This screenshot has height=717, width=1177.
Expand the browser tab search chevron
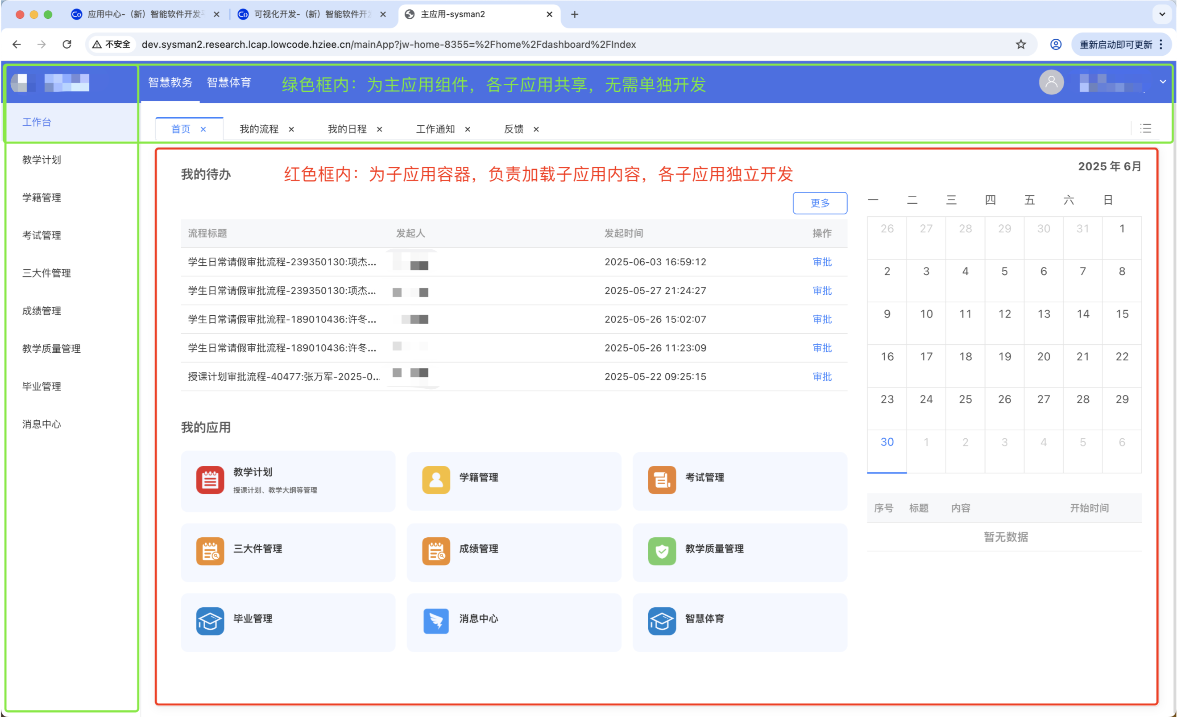(x=1162, y=14)
